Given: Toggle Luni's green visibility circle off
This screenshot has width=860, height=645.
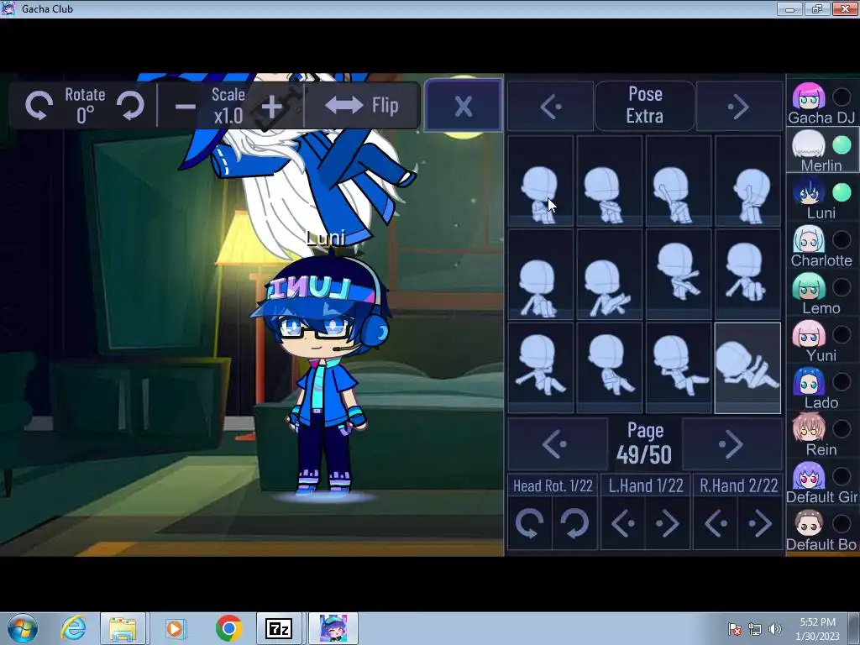Looking at the screenshot, I should [842, 192].
